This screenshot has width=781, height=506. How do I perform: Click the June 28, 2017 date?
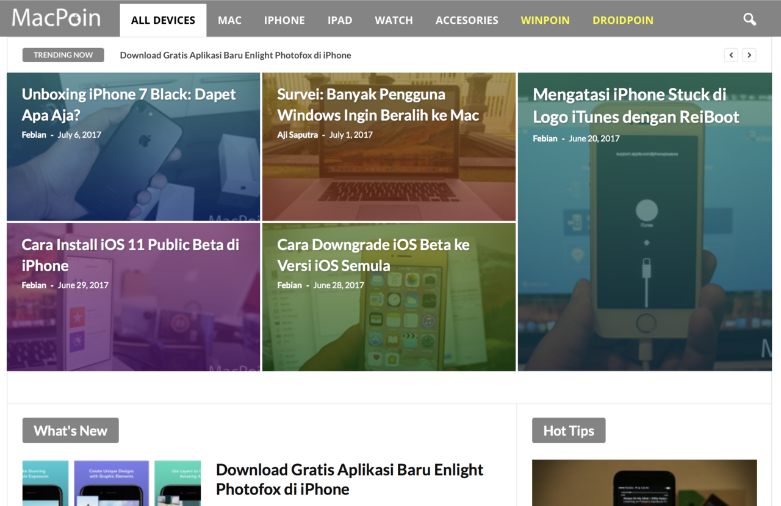(x=339, y=285)
